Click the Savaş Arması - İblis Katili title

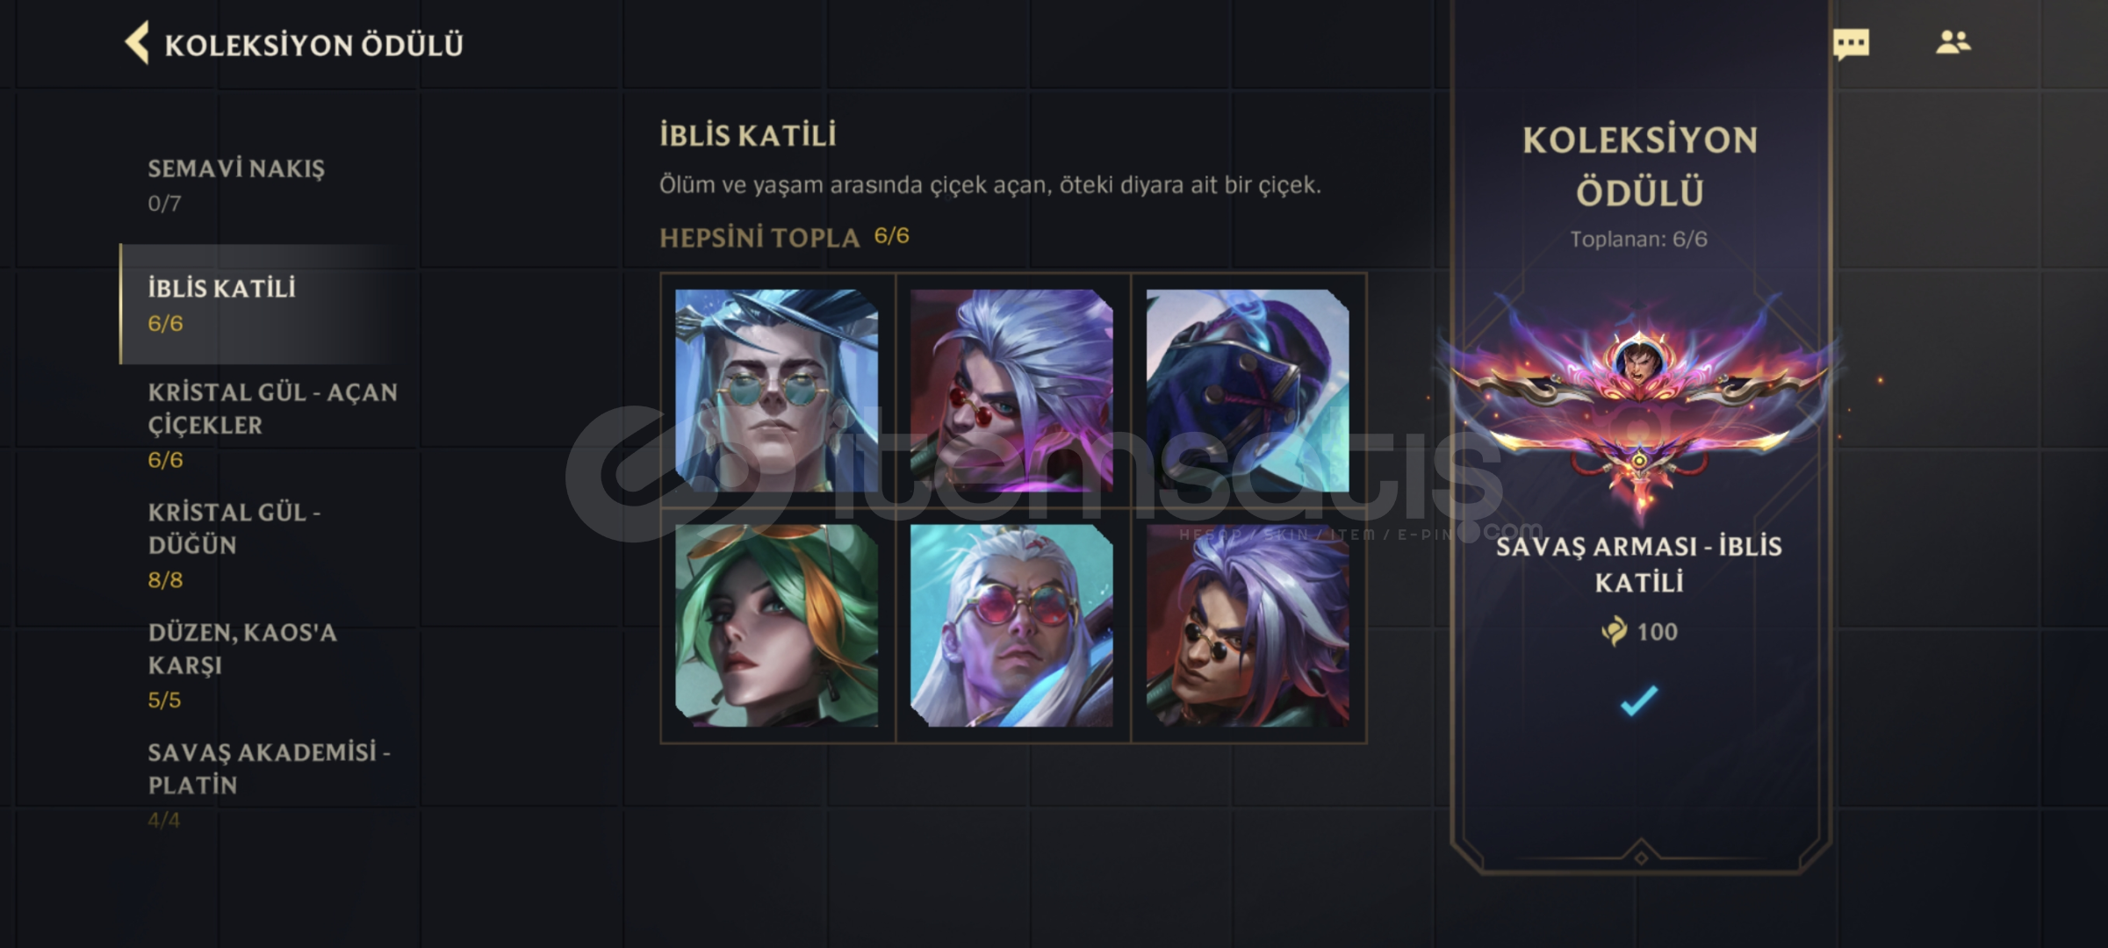1638,564
